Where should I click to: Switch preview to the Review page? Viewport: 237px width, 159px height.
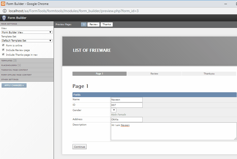[93, 24]
